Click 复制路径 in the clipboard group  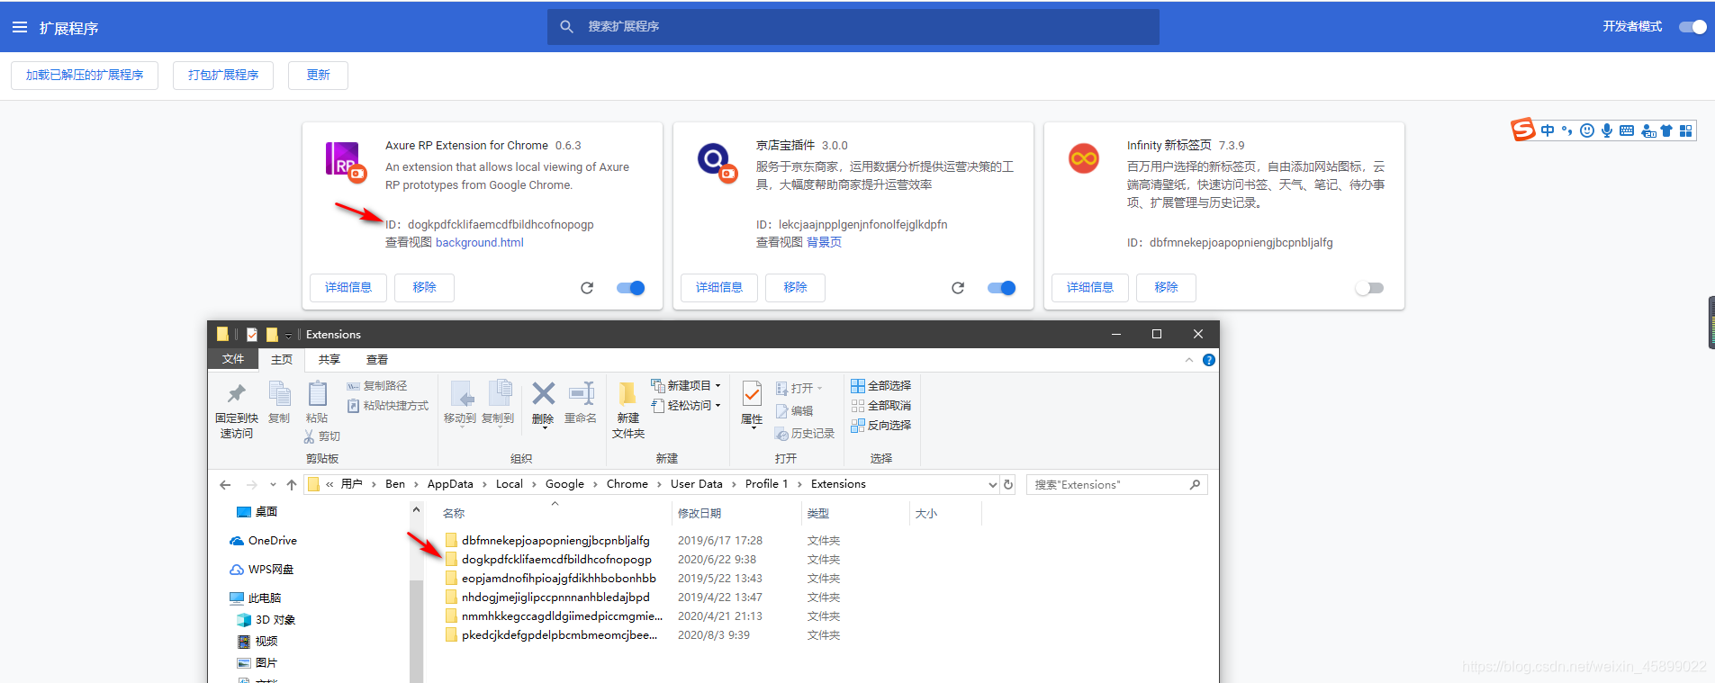pos(377,386)
